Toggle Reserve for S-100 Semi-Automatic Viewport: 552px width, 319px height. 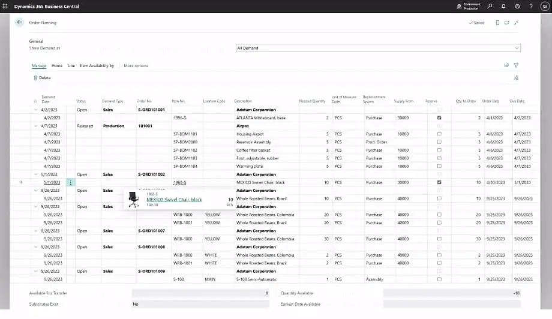click(439, 279)
